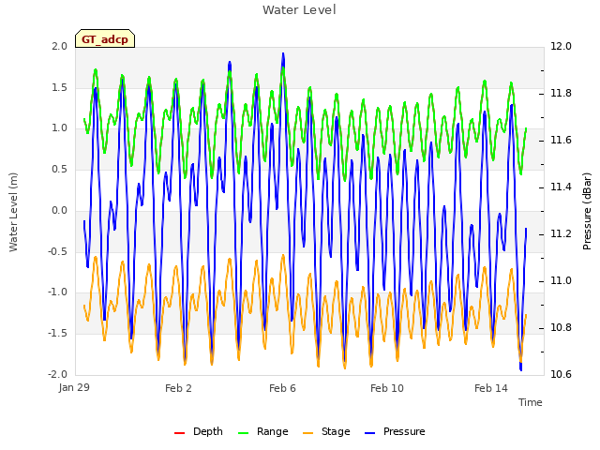The height and width of the screenshot is (450, 600).
Task: Click the -1.5 water level tick
Action: pos(58,334)
